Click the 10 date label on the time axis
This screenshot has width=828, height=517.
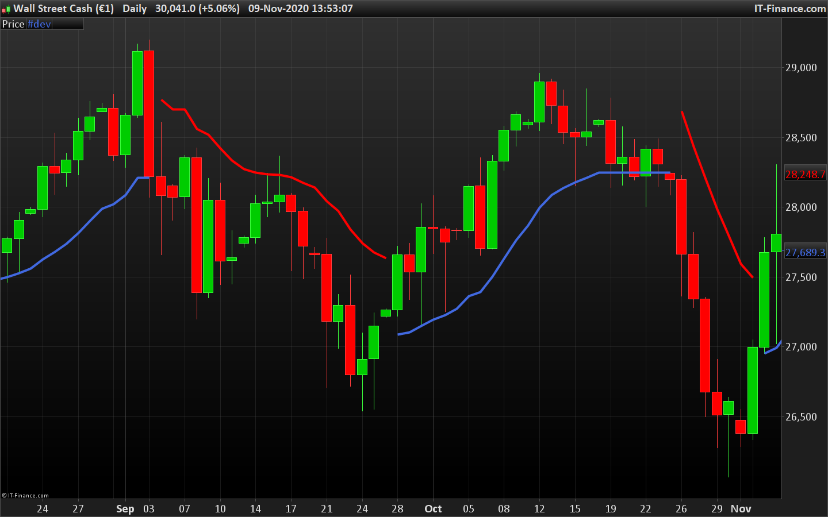[220, 509]
